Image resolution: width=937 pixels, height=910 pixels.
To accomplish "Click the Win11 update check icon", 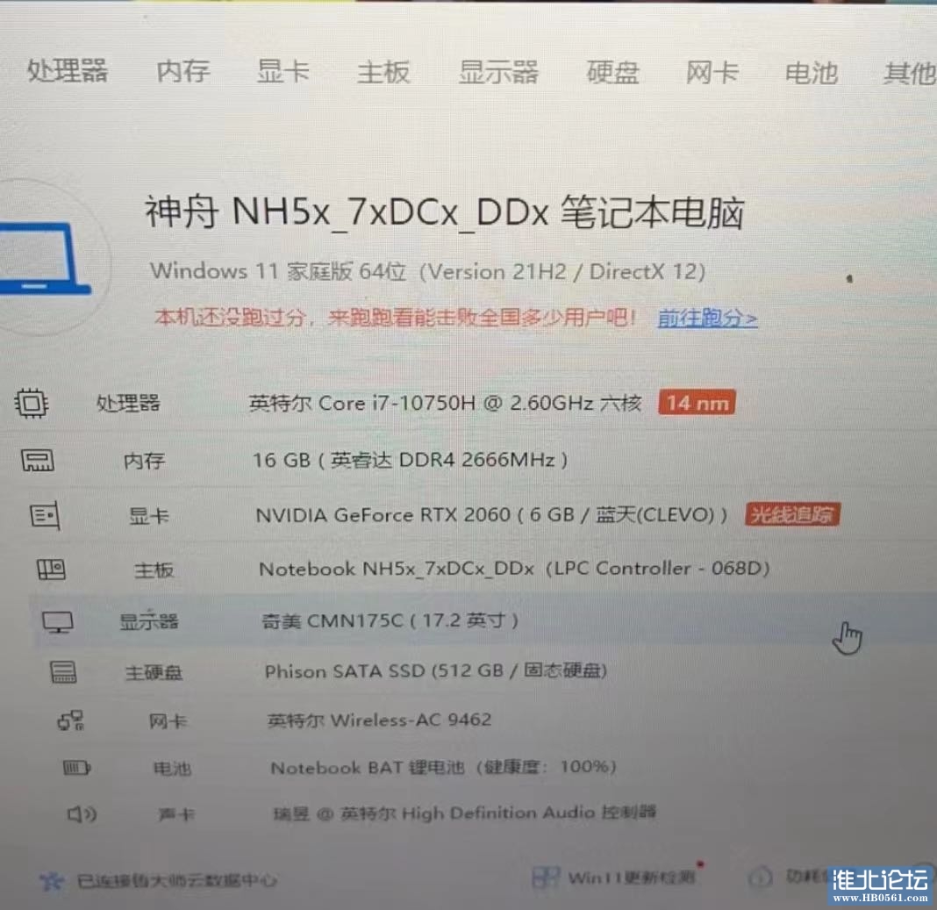I will 546,878.
